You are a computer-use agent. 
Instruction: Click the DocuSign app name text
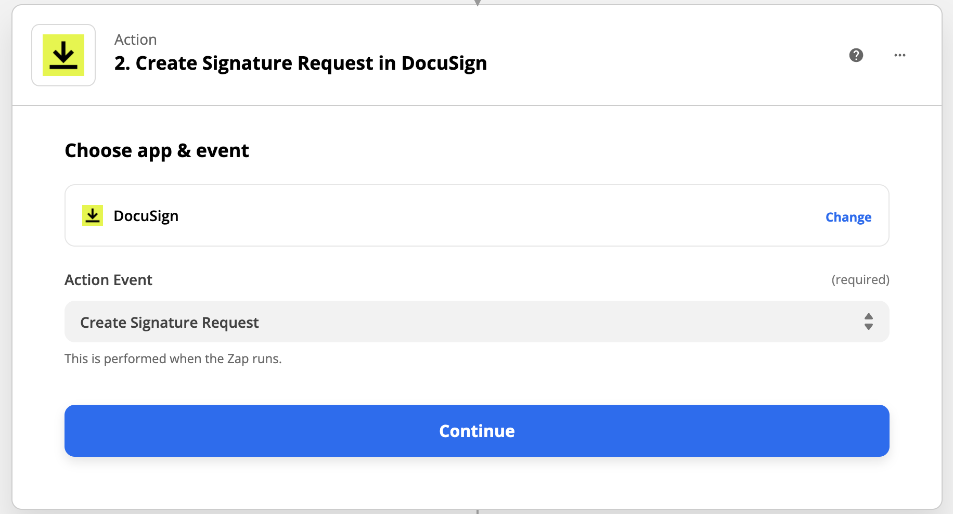pyautogui.click(x=146, y=215)
